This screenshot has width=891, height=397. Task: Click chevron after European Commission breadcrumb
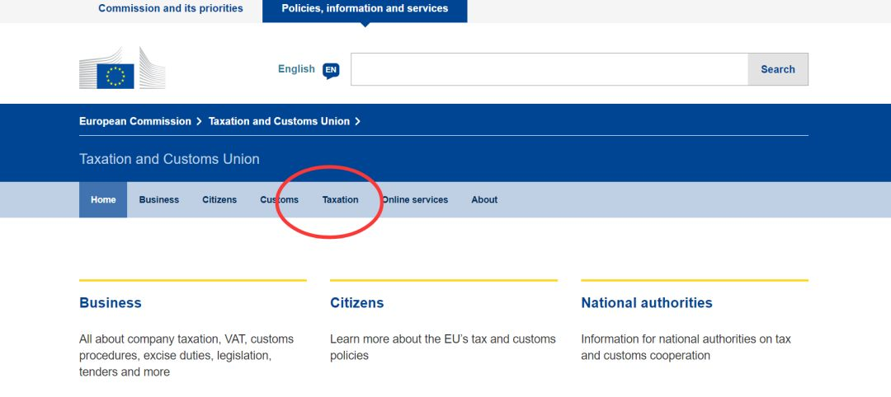pyautogui.click(x=200, y=121)
